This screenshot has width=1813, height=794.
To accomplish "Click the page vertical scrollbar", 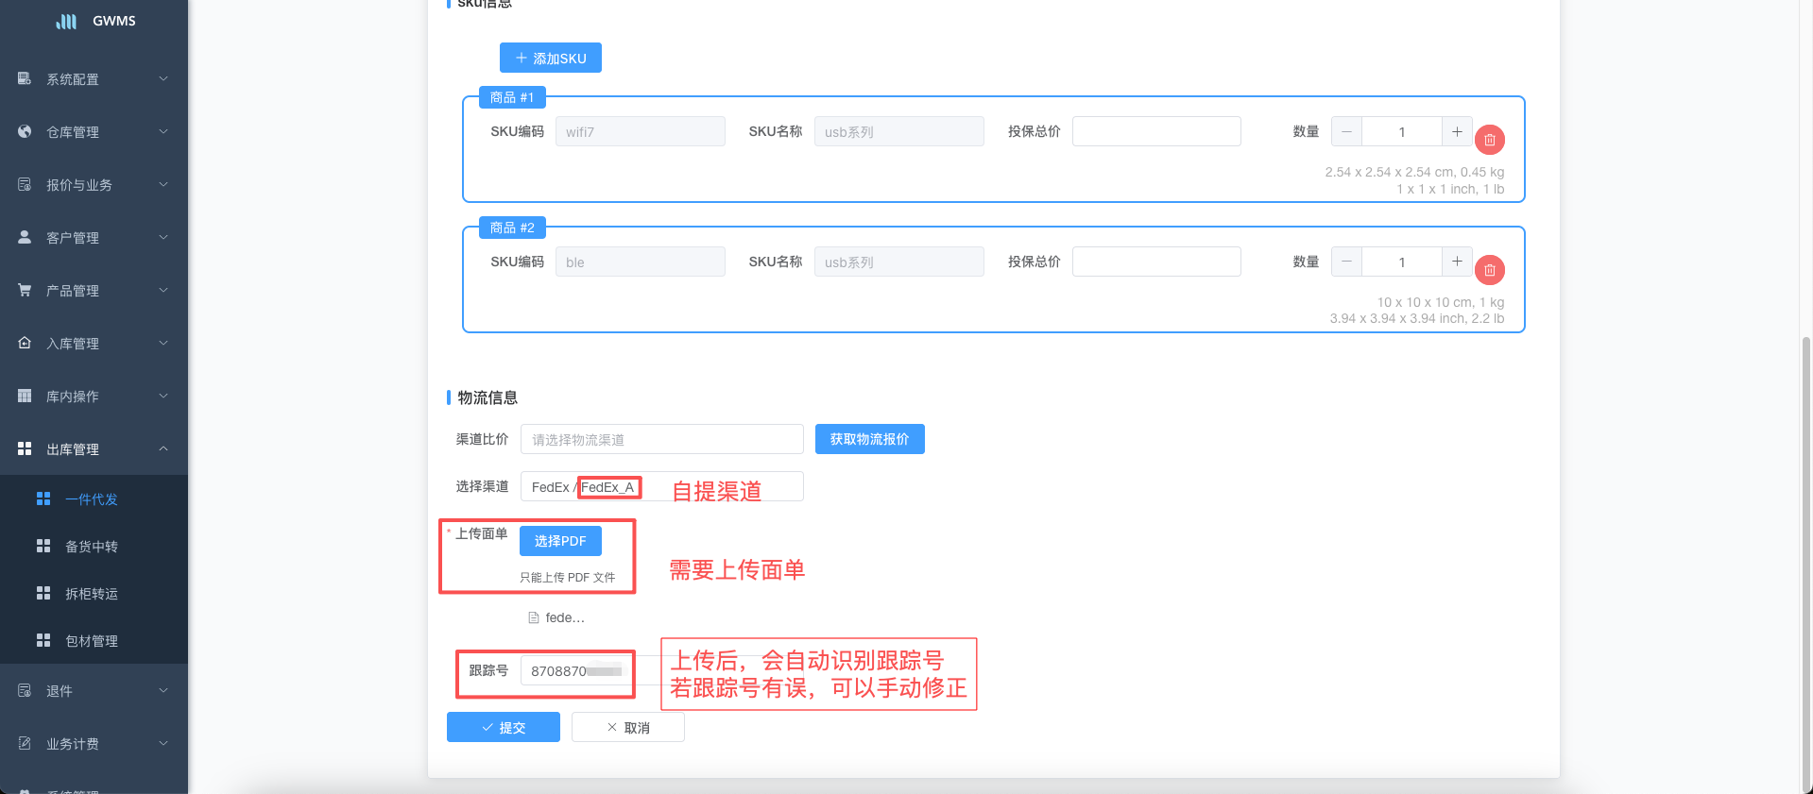I will pyautogui.click(x=1807, y=565).
